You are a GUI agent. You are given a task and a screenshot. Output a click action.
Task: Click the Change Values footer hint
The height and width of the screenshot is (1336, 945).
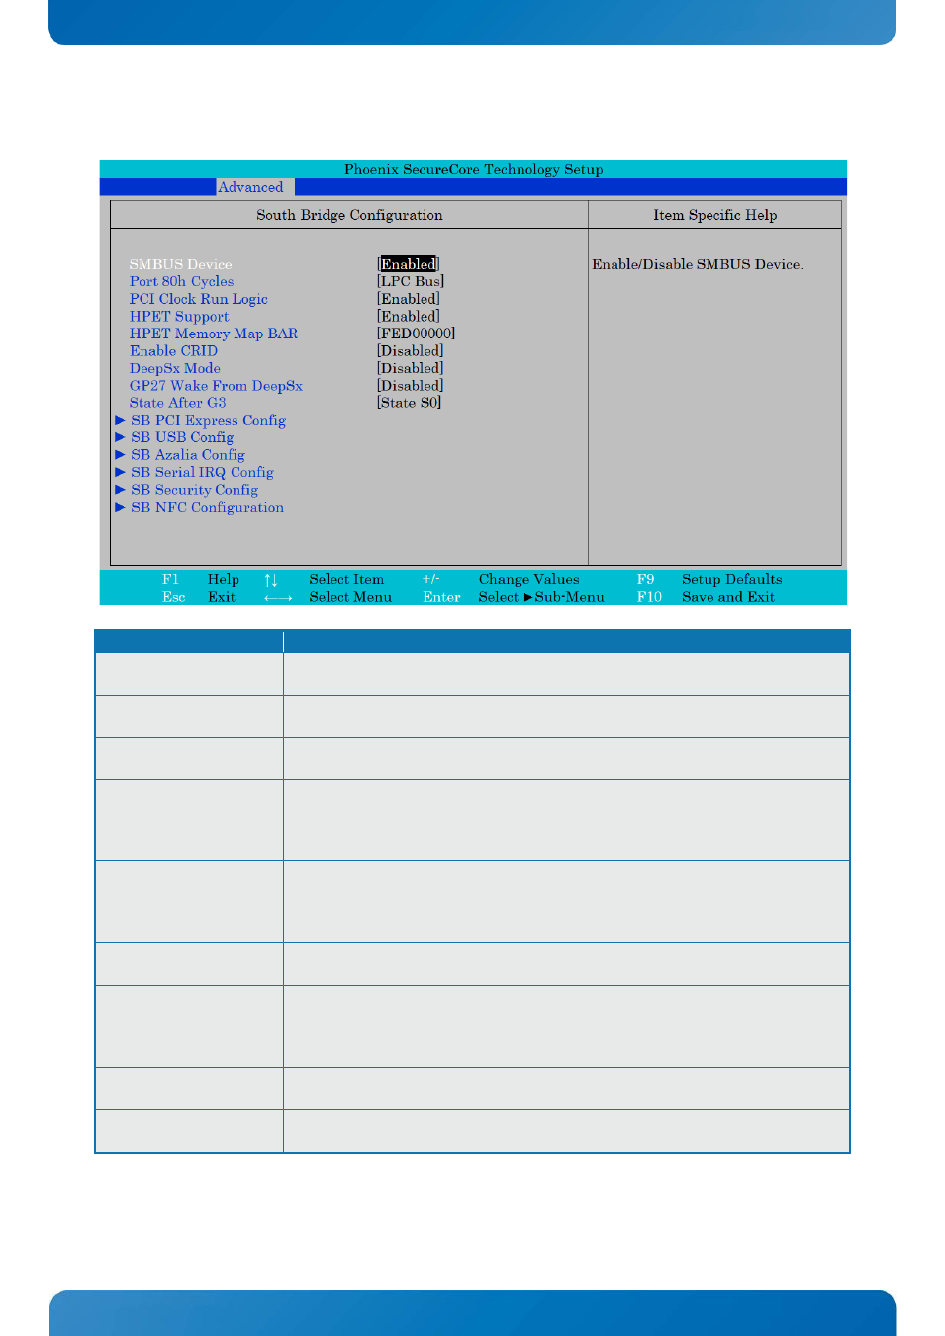(529, 580)
